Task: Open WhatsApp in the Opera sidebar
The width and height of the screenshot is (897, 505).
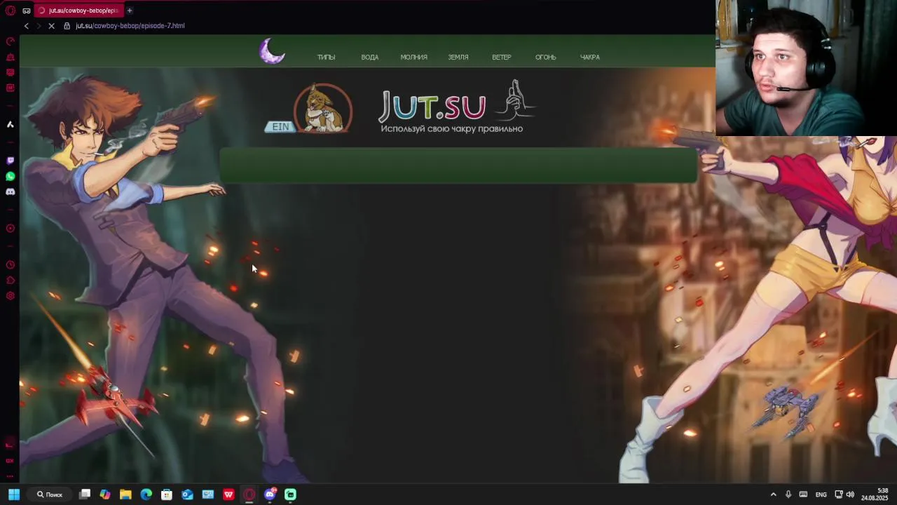Action: (11, 176)
